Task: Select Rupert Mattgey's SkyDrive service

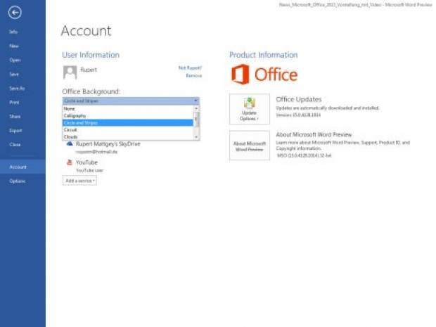Action: point(108,144)
